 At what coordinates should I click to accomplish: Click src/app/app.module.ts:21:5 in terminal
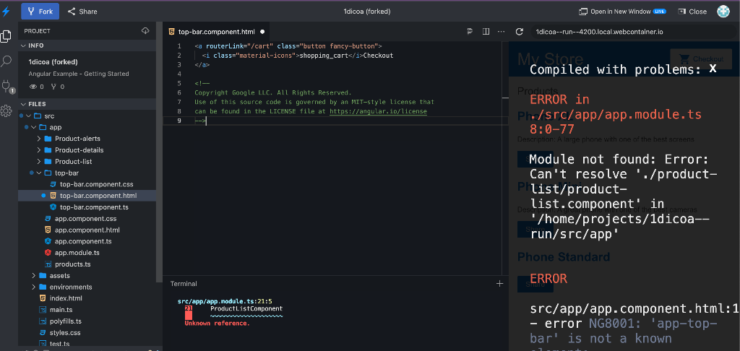[x=225, y=301]
